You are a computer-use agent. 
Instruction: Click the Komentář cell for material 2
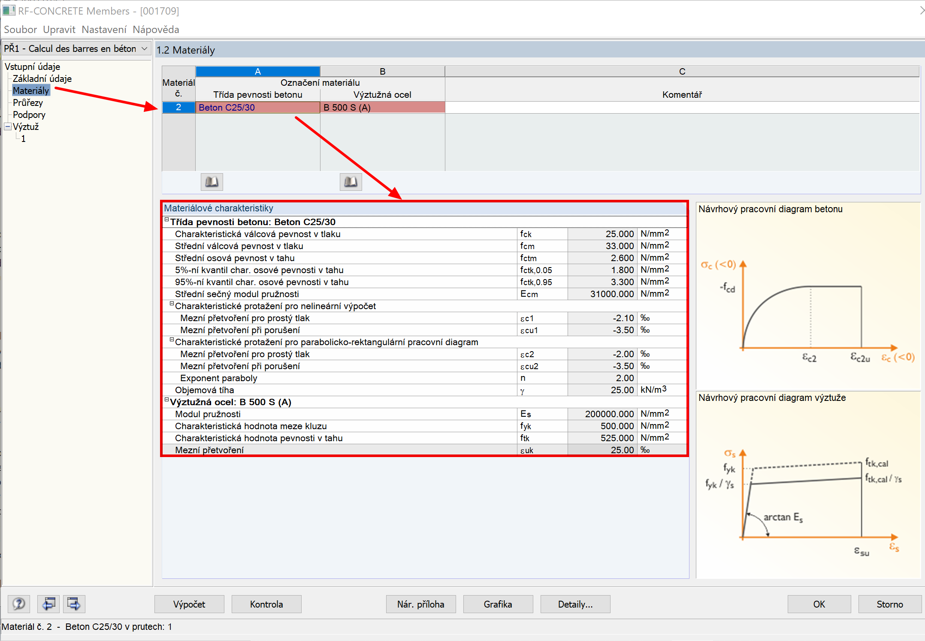tap(681, 107)
